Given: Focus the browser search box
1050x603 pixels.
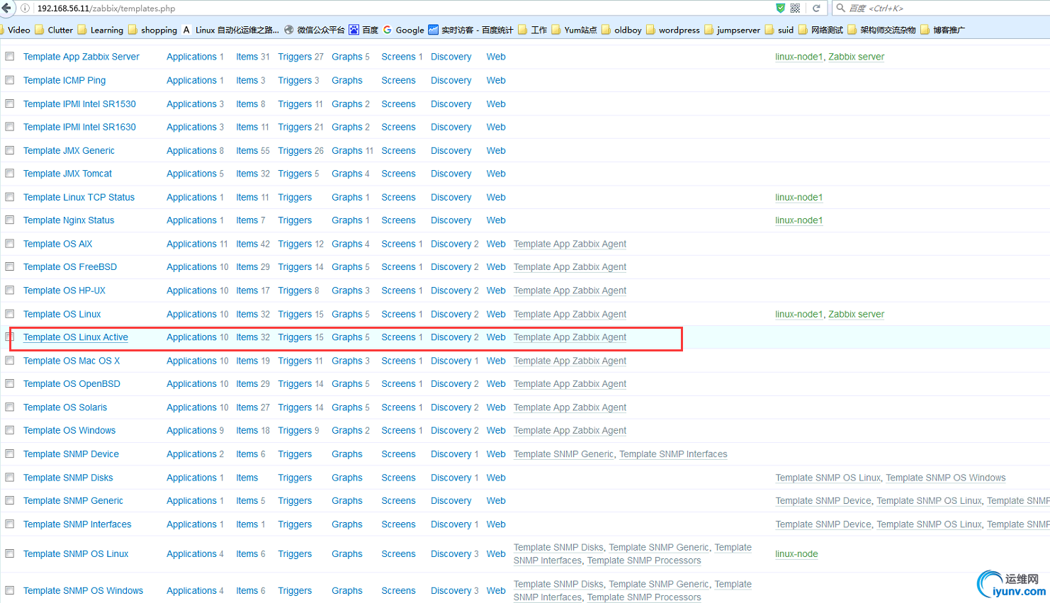Looking at the screenshot, I should click(942, 9).
